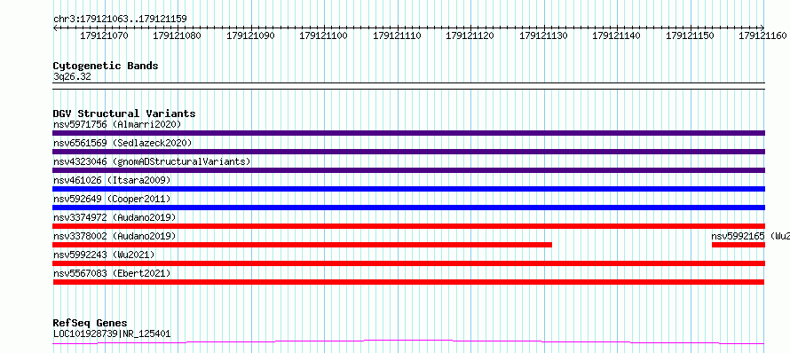Screen dimensions: 790x353
Task: Click the nsv5971756 (Almarri2020) variant label
Action: [x=117, y=124]
